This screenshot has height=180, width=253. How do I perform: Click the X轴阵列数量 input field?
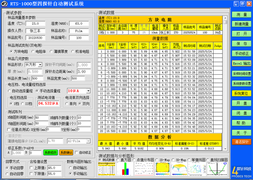click(84, 118)
